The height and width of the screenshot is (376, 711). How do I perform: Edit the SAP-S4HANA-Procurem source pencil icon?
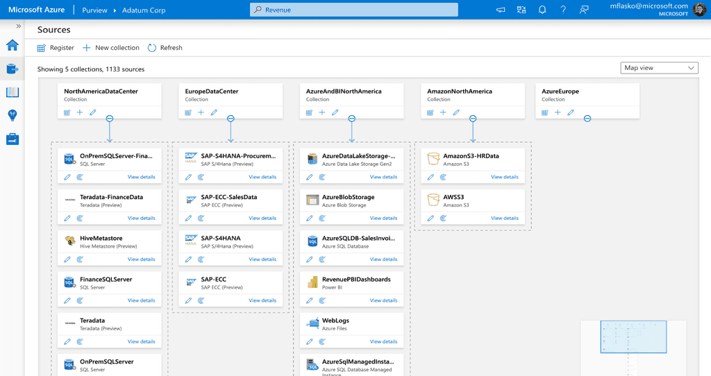click(188, 177)
